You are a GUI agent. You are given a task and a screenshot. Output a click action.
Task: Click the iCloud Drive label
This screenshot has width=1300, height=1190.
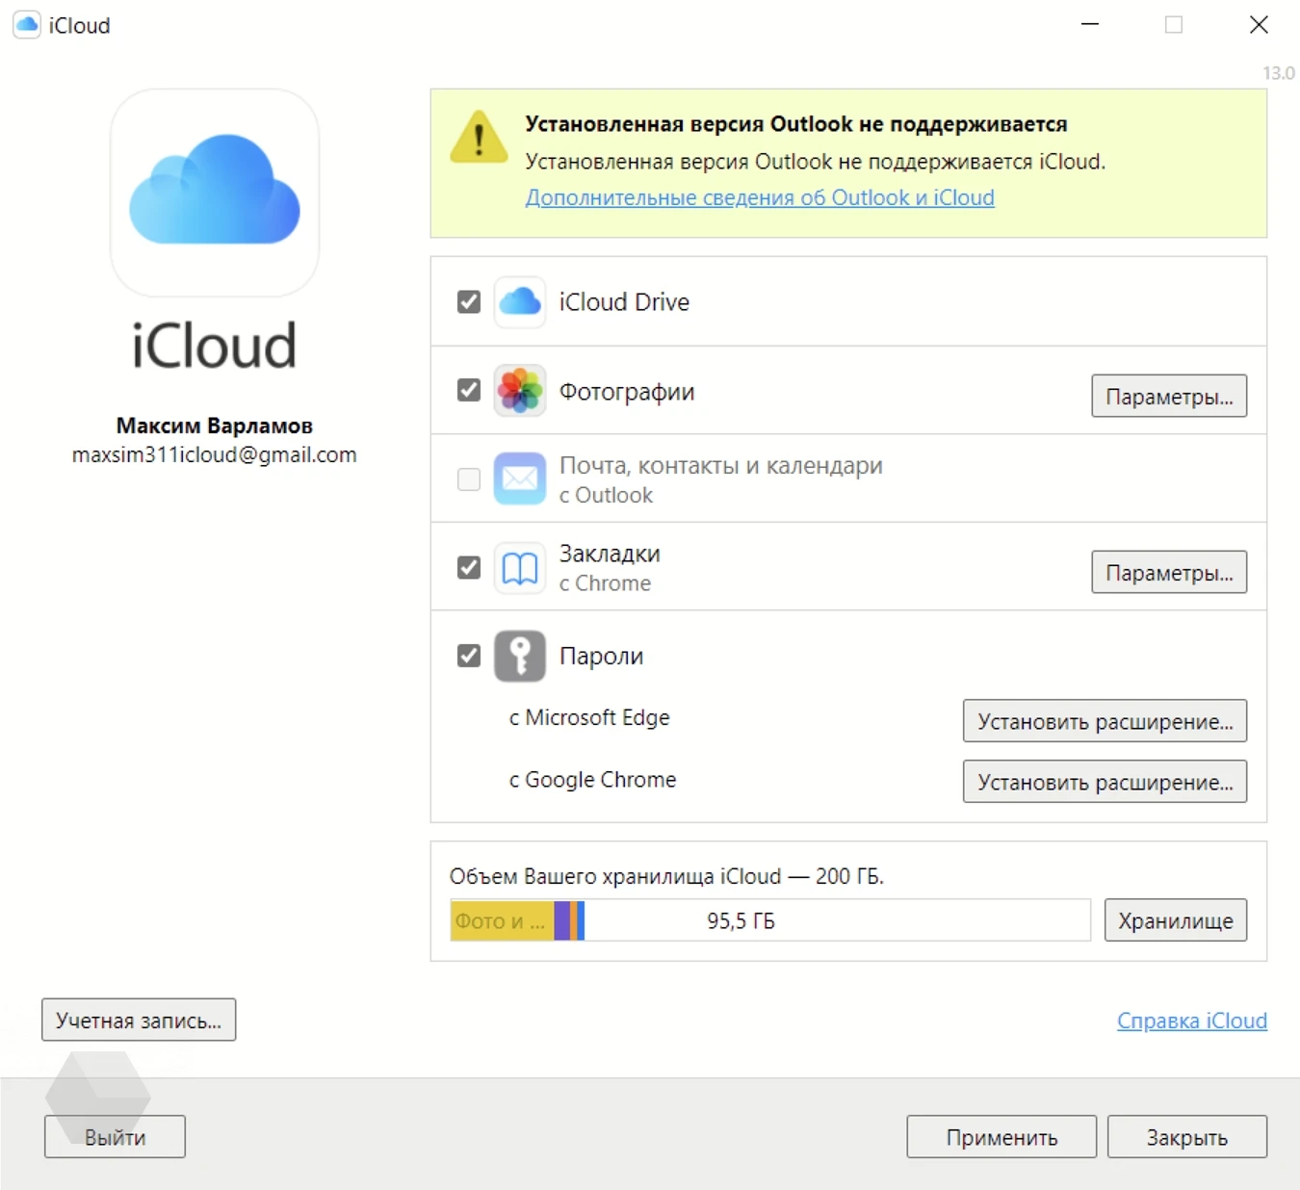[x=624, y=302]
